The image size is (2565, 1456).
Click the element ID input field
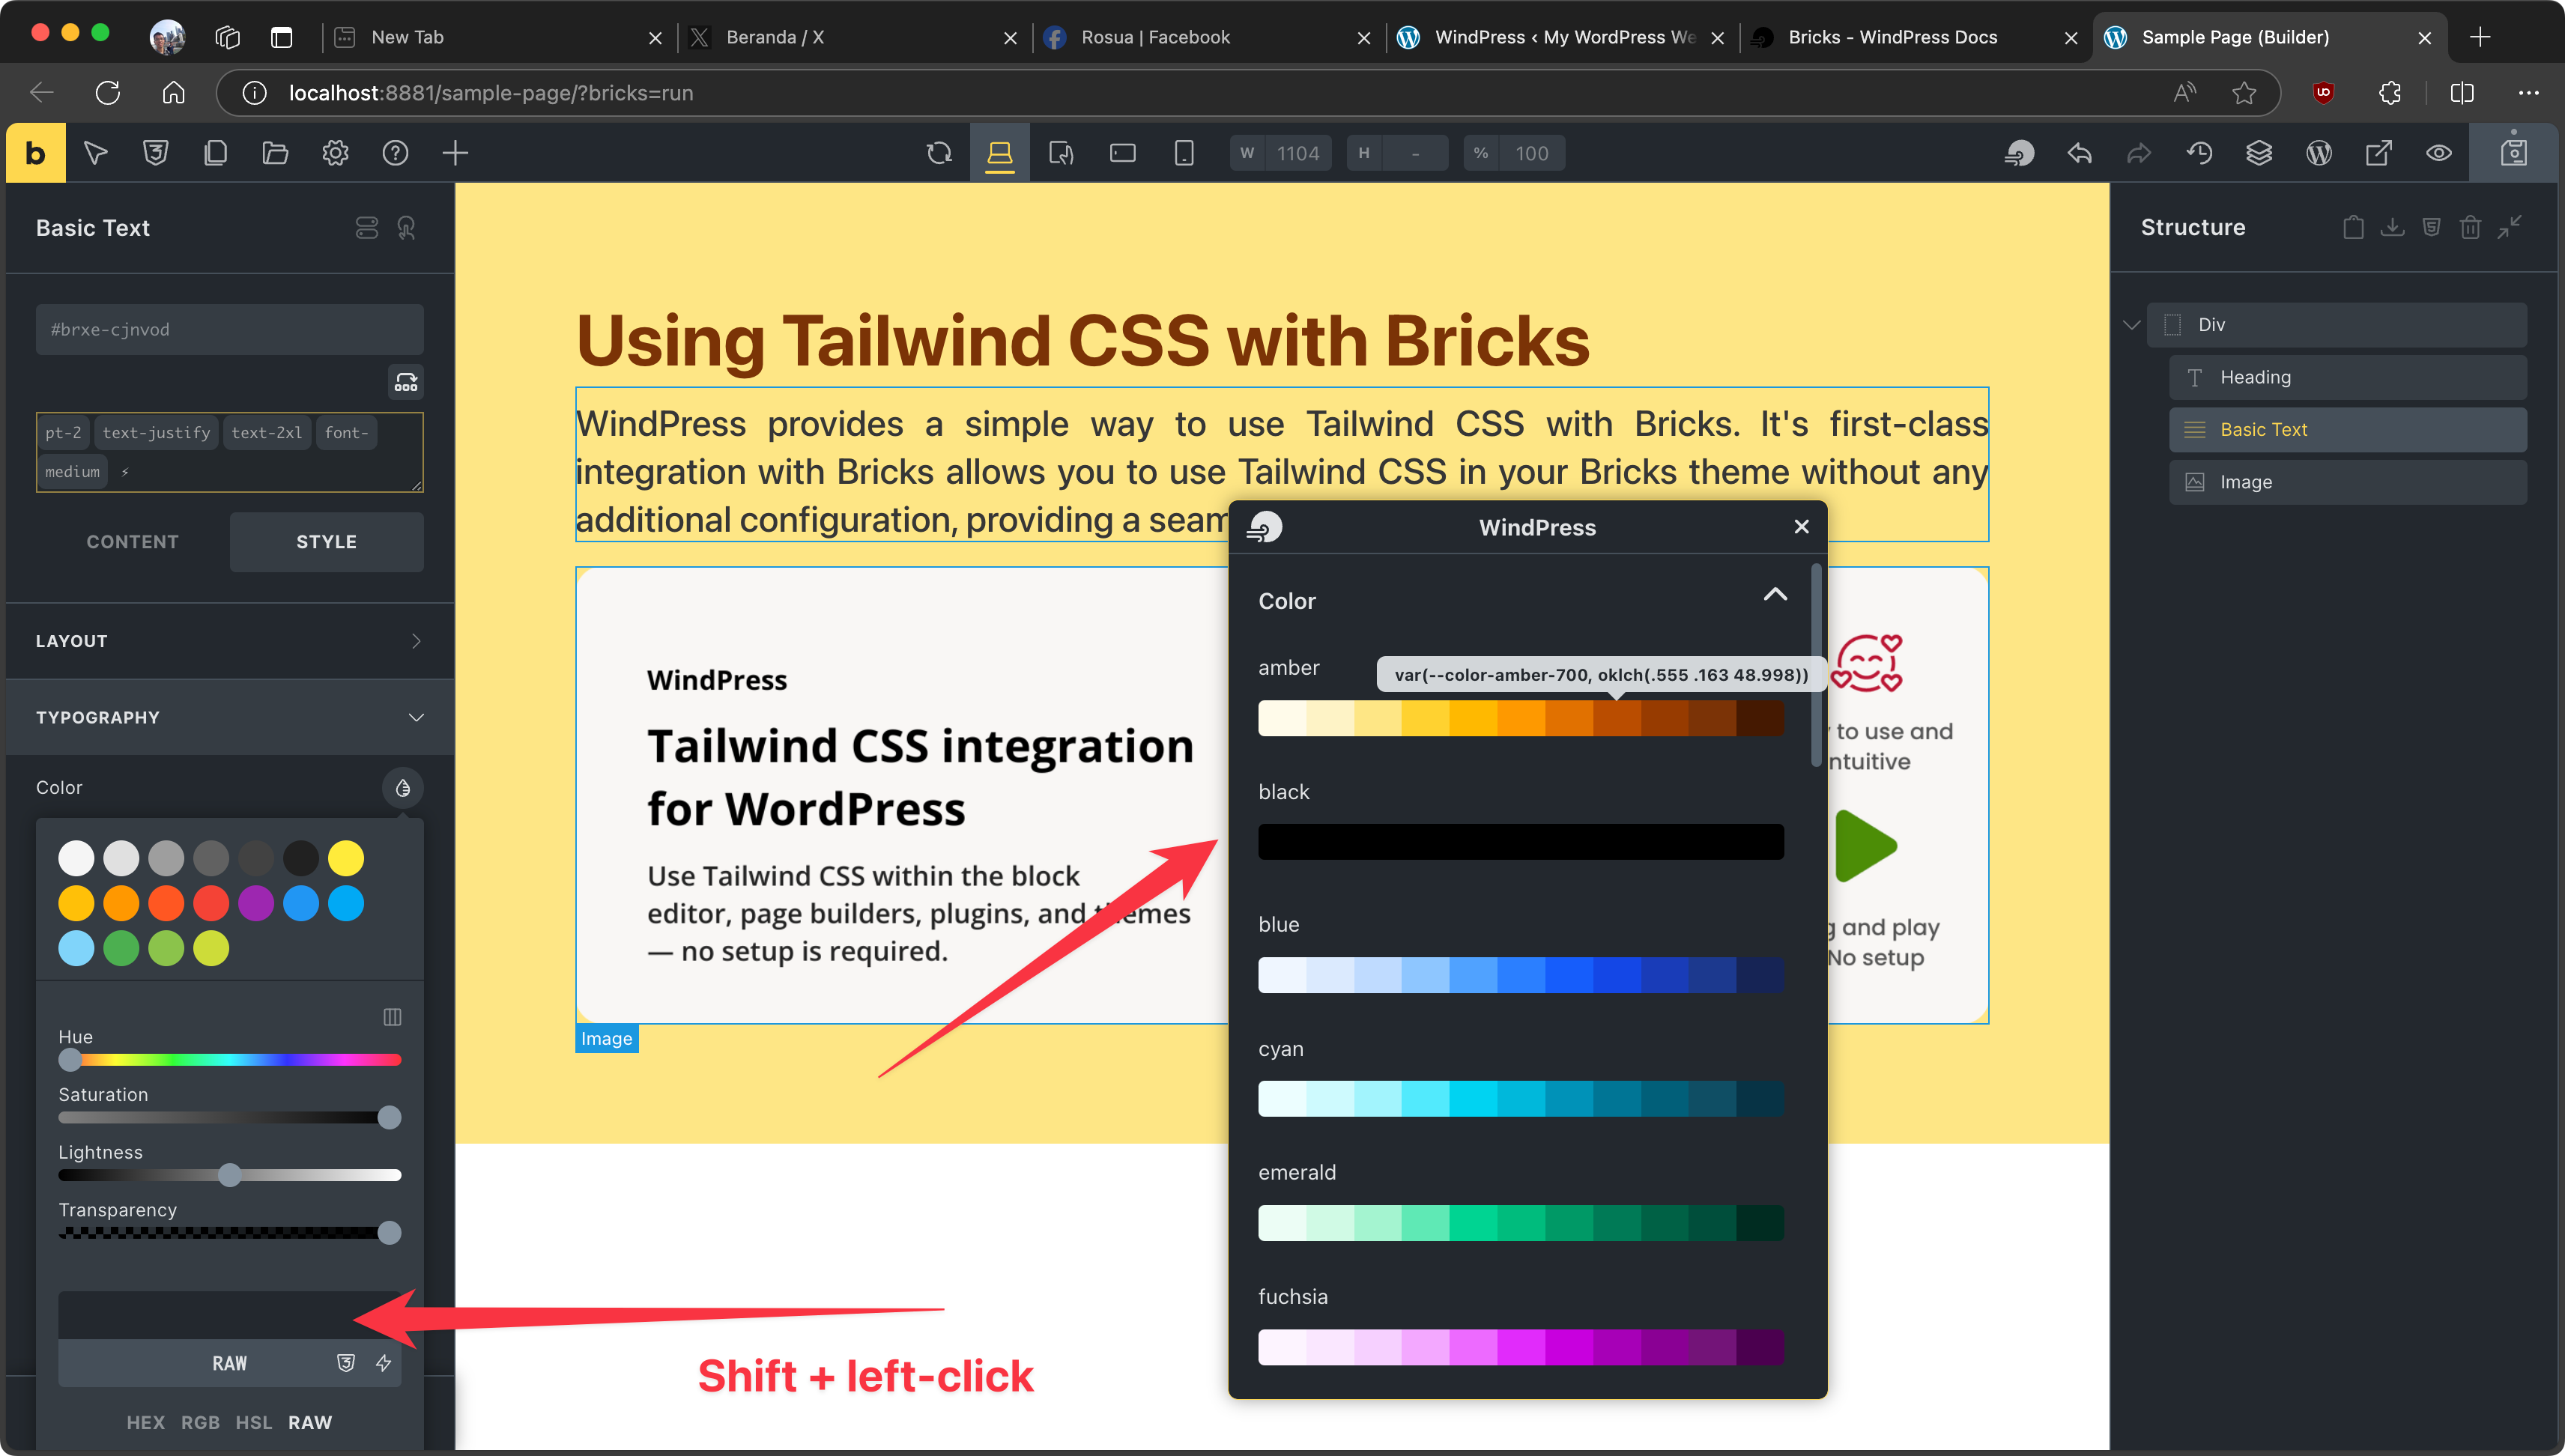coord(229,329)
